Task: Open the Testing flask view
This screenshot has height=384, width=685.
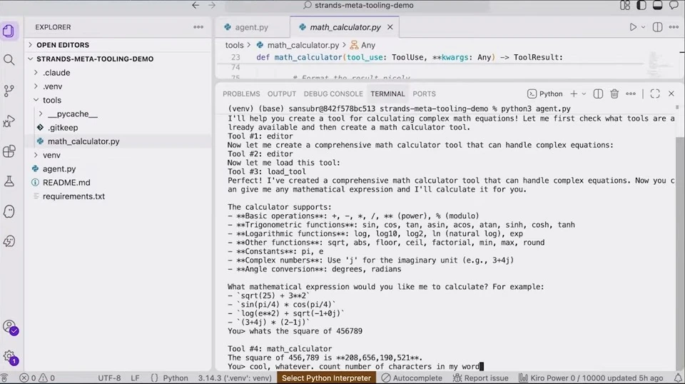Action: [9, 181]
